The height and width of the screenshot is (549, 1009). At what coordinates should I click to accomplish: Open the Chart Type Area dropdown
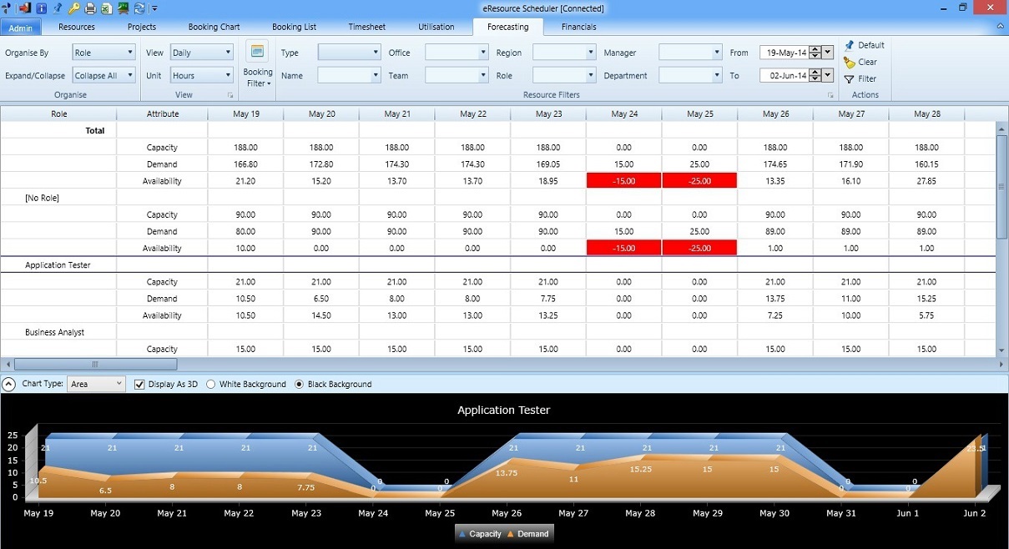[96, 384]
